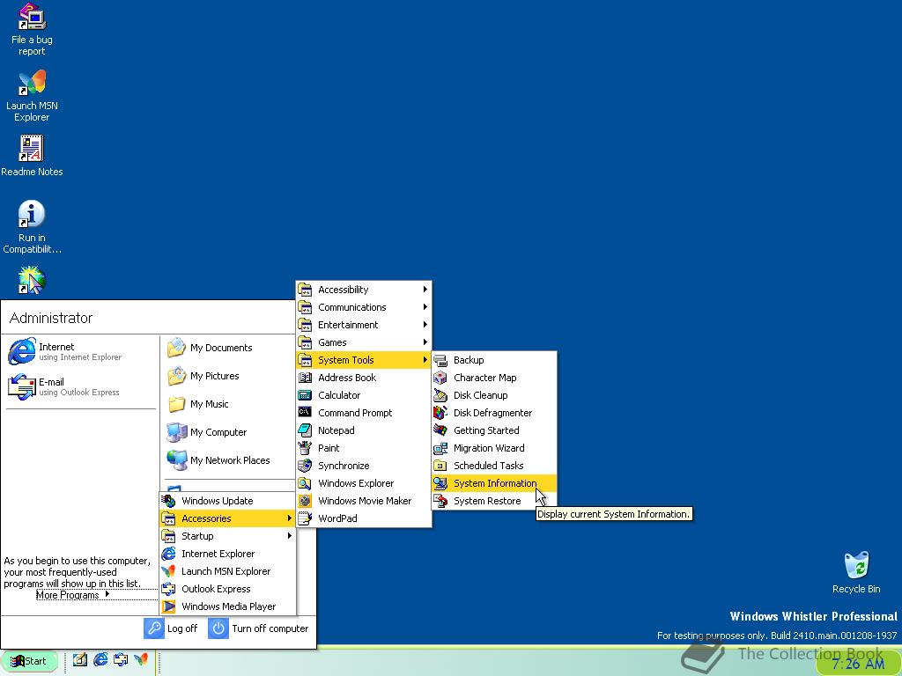Click the Windows Media Player icon
The image size is (902, 676).
[168, 606]
